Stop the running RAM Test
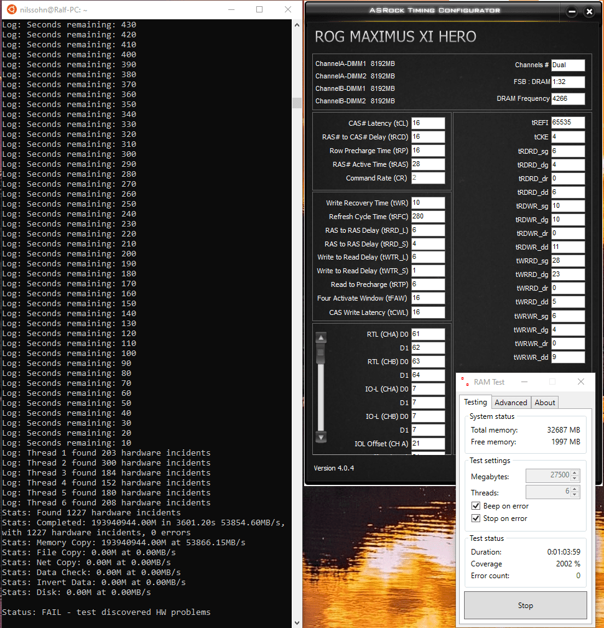 point(525,605)
